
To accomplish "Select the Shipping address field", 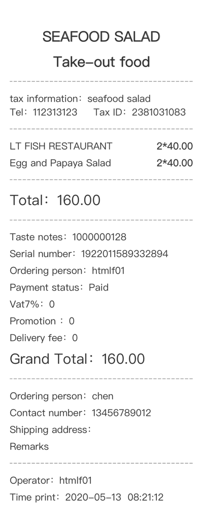I will tap(51, 430).
